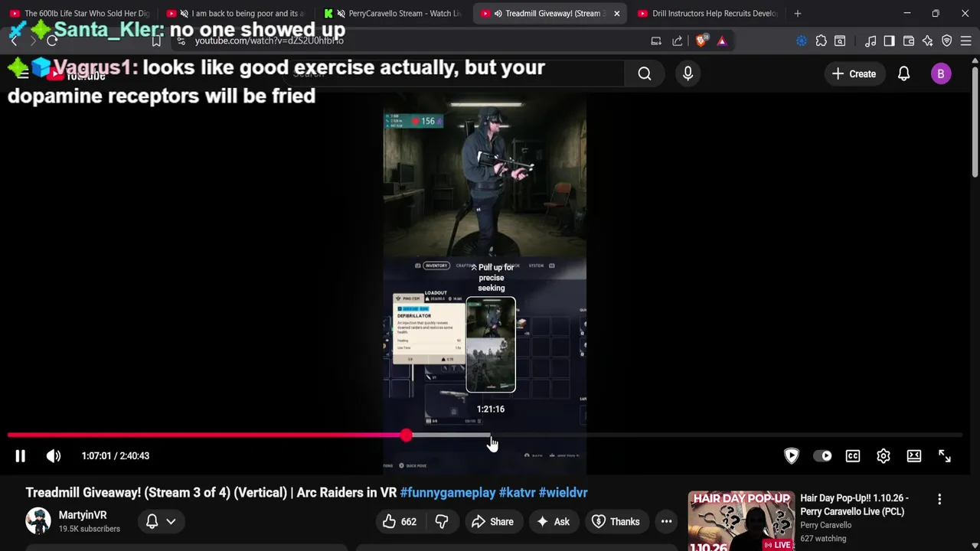Open the YouTube notifications bell
980x551 pixels.
point(904,73)
